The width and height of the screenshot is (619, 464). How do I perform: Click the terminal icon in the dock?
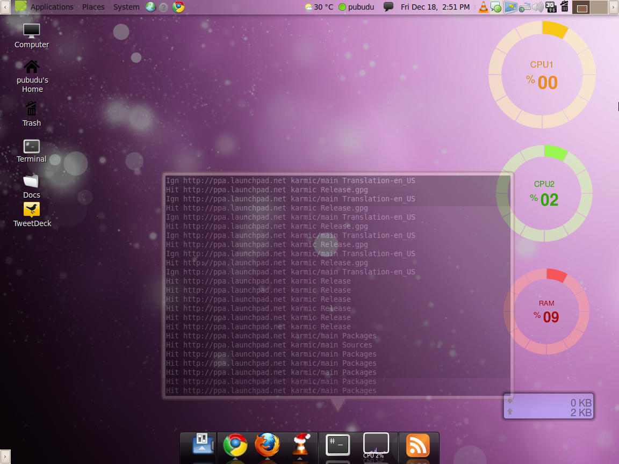pos(337,445)
